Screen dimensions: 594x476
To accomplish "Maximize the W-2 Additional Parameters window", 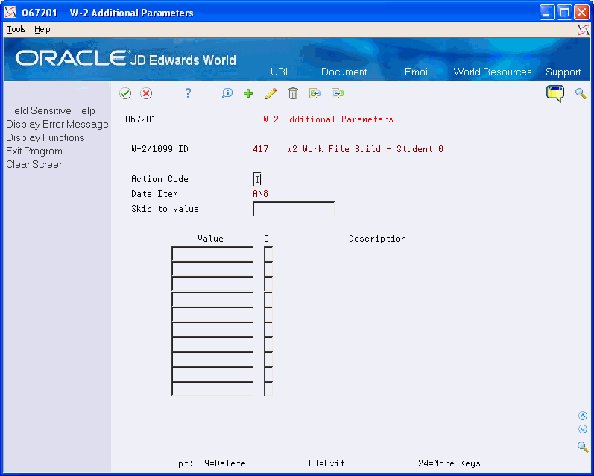I will [x=564, y=13].
